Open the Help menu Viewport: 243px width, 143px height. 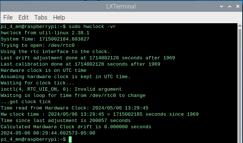pyautogui.click(x=59, y=17)
